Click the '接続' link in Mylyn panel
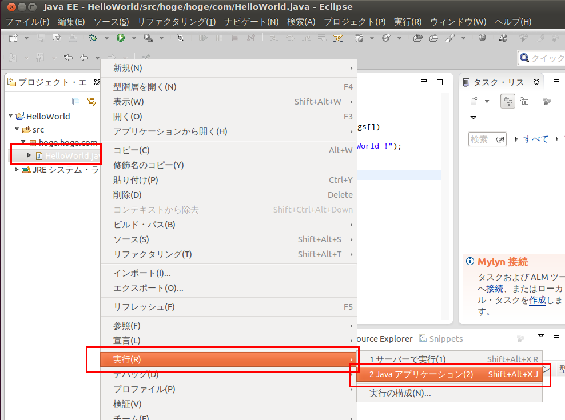 (494, 289)
